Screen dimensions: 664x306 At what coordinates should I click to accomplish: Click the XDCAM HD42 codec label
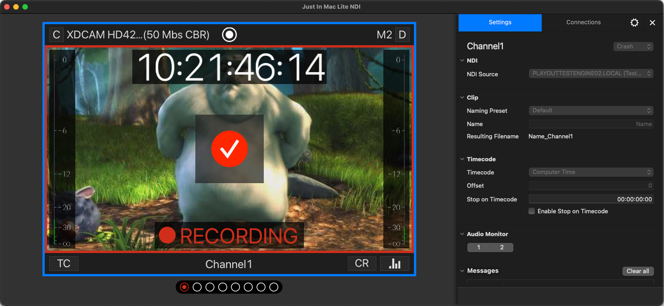point(138,35)
